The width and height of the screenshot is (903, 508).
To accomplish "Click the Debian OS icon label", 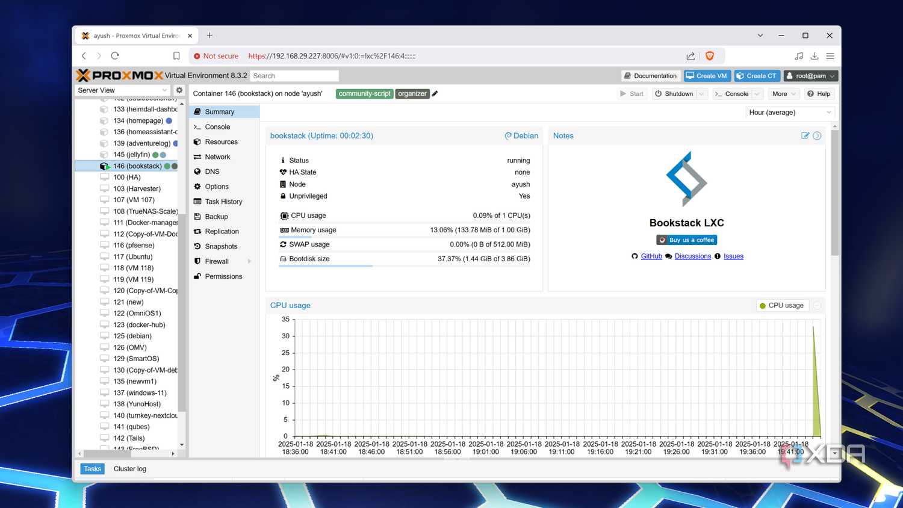I will [x=521, y=135].
